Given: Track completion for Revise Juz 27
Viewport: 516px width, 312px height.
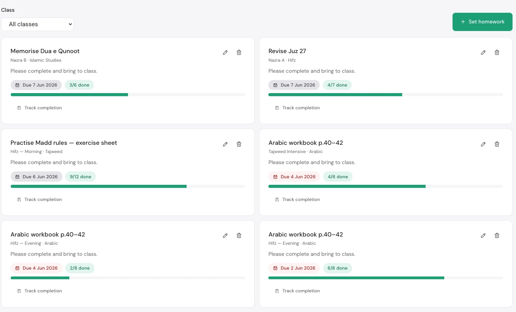Looking at the screenshot, I should click(298, 108).
